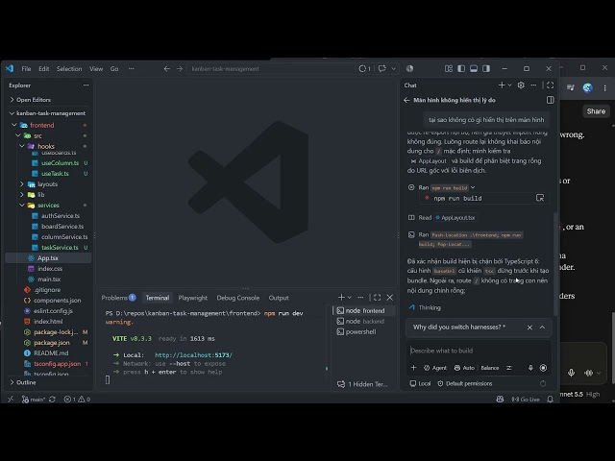Switch to the Playwright tab

coord(192,298)
